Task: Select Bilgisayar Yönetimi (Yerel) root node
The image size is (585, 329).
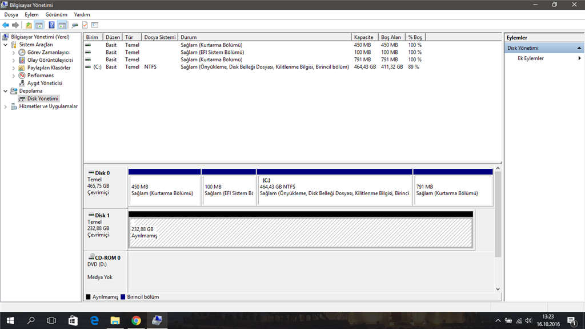Action: point(40,37)
